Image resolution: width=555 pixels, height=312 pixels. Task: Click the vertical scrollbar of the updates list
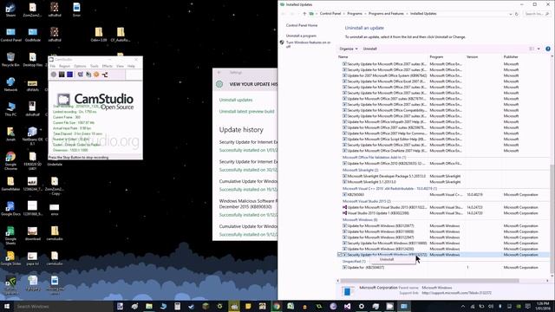[x=552, y=219]
